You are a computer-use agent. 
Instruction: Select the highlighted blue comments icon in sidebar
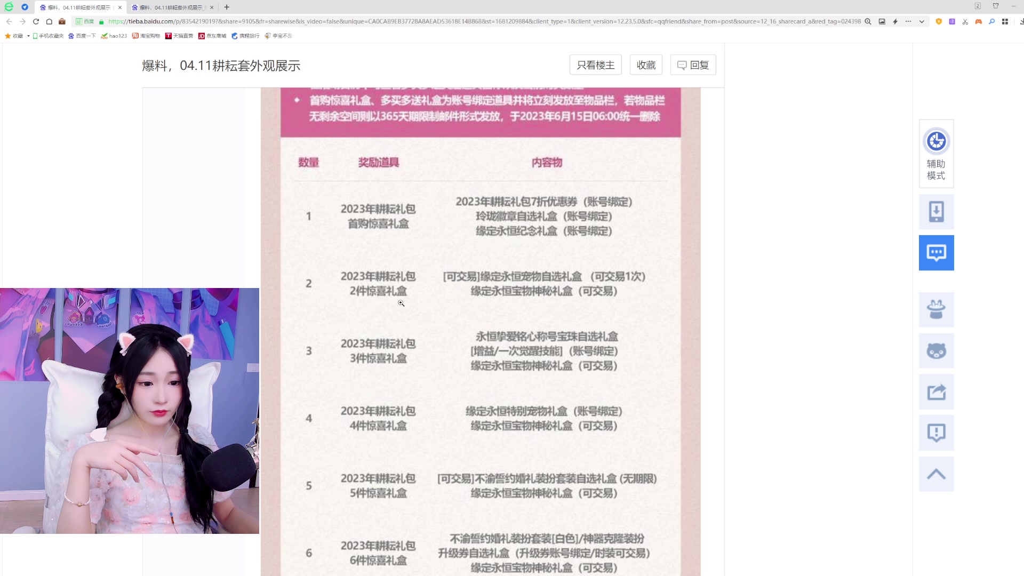pyautogui.click(x=936, y=252)
